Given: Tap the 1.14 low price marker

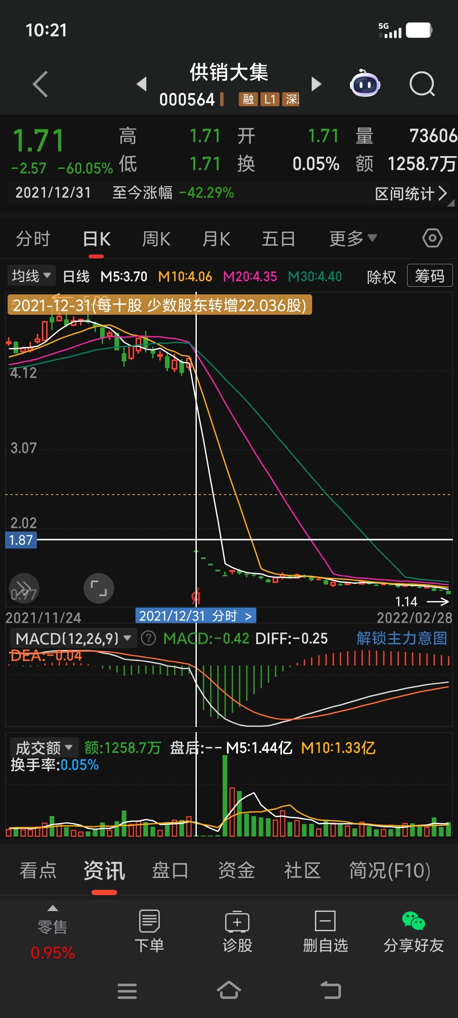Looking at the screenshot, I should click(x=406, y=601).
